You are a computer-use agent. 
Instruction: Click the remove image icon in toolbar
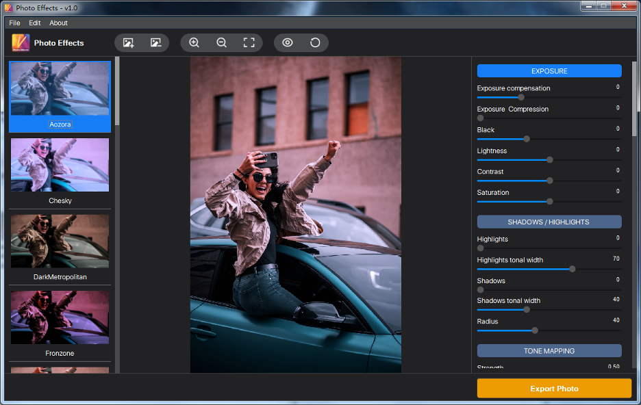click(x=155, y=43)
